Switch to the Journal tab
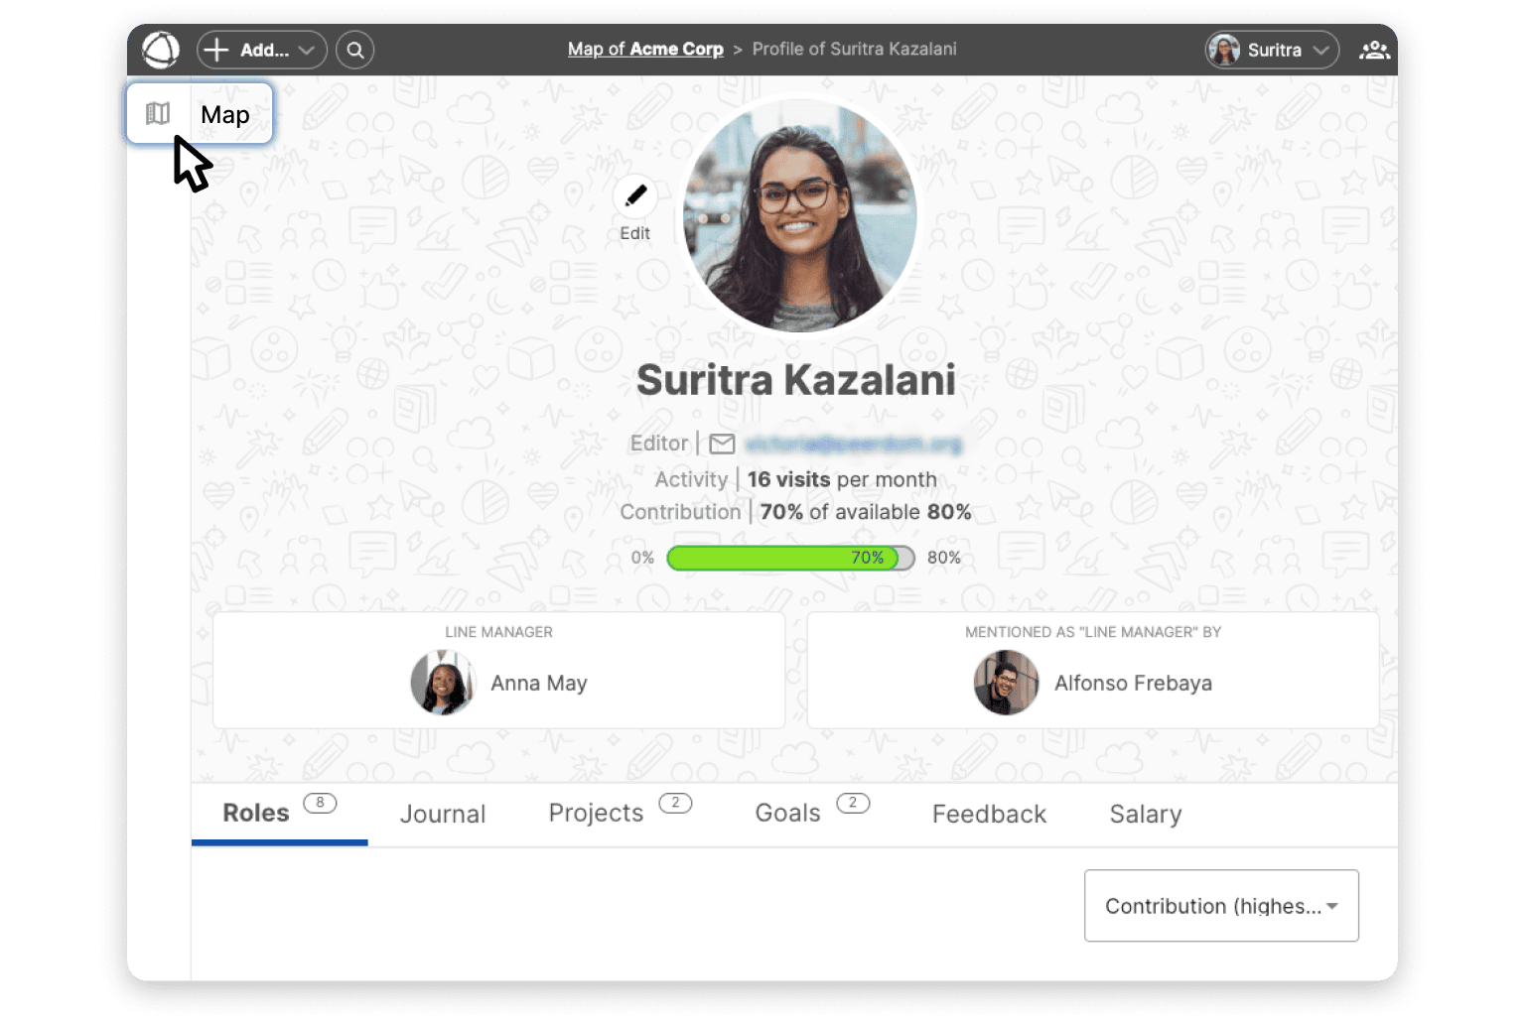Viewport: 1525px width, 1021px height. click(443, 814)
